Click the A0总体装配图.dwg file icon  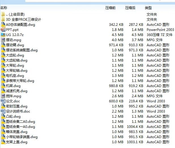coord(3,24)
